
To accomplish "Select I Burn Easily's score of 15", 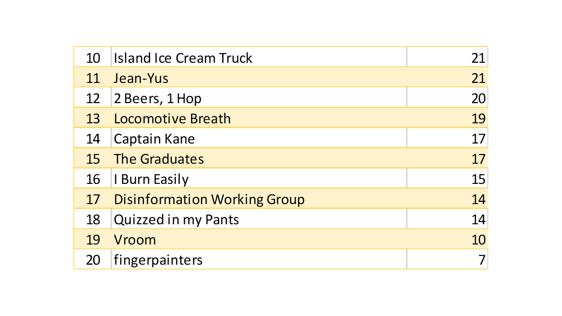I will pos(478,179).
